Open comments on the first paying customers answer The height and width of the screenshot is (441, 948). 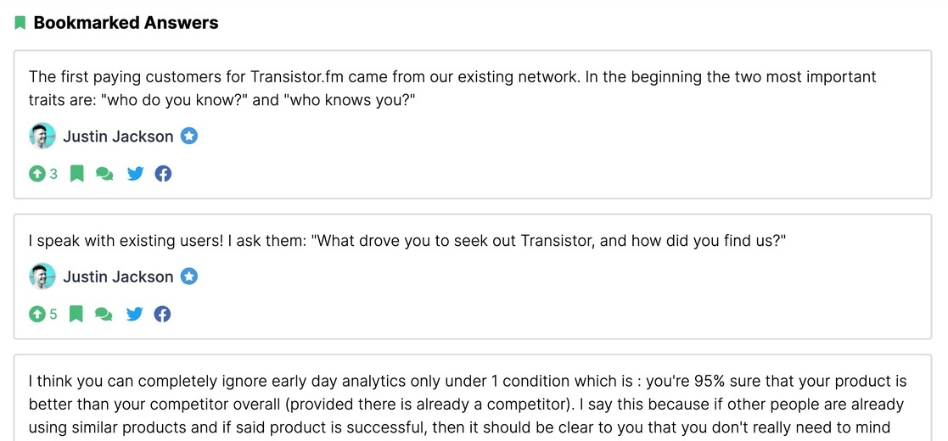tap(104, 174)
